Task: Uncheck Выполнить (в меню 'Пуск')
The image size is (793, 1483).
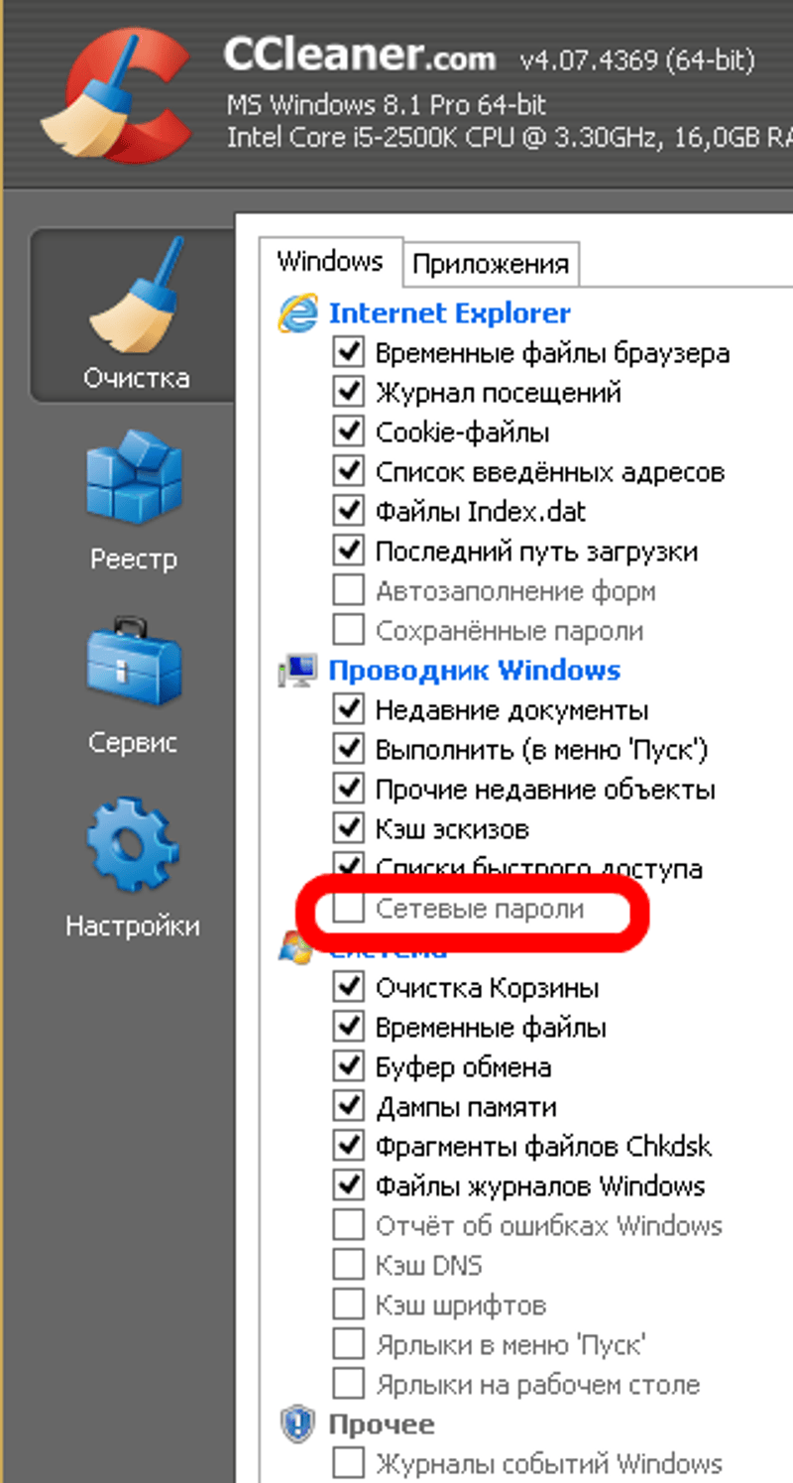Action: (349, 750)
